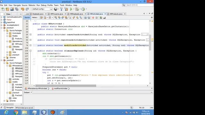
Task: Switch to the MPEmpleado.java tab
Action: (77, 14)
